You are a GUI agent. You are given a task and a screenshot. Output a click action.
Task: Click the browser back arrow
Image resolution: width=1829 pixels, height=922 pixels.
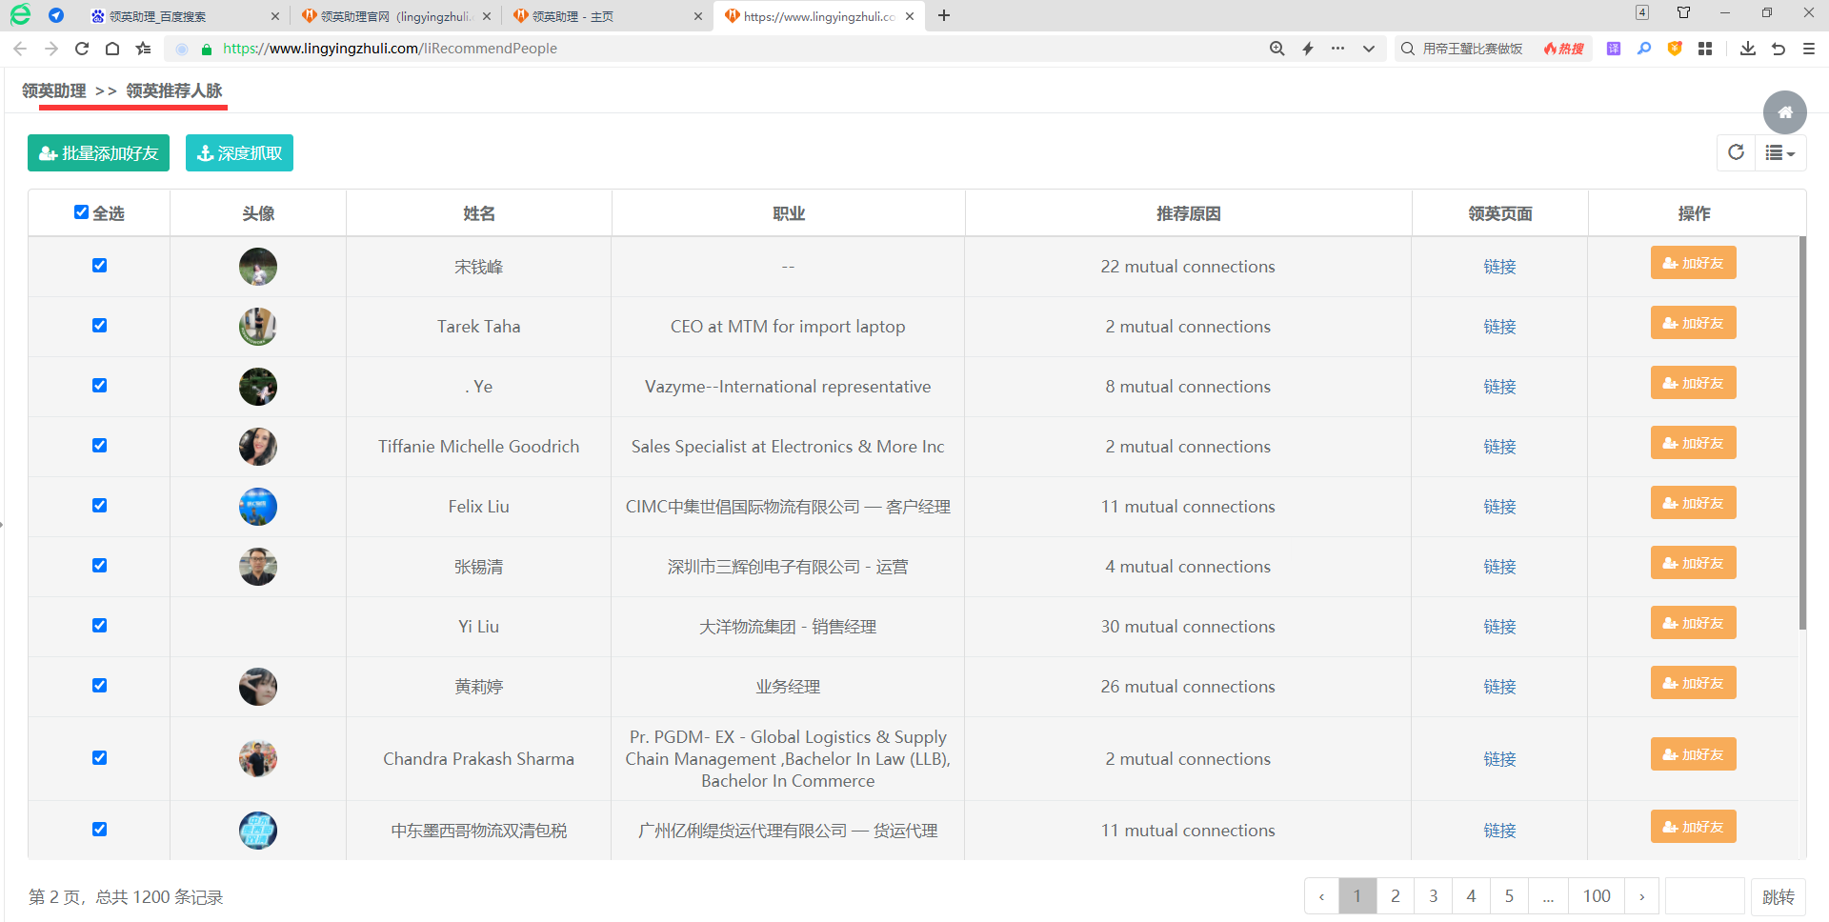[20, 49]
